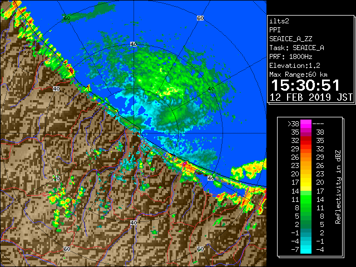Click the "40" range label due south of center
356x267 pixels.
pyautogui.click(x=133, y=222)
